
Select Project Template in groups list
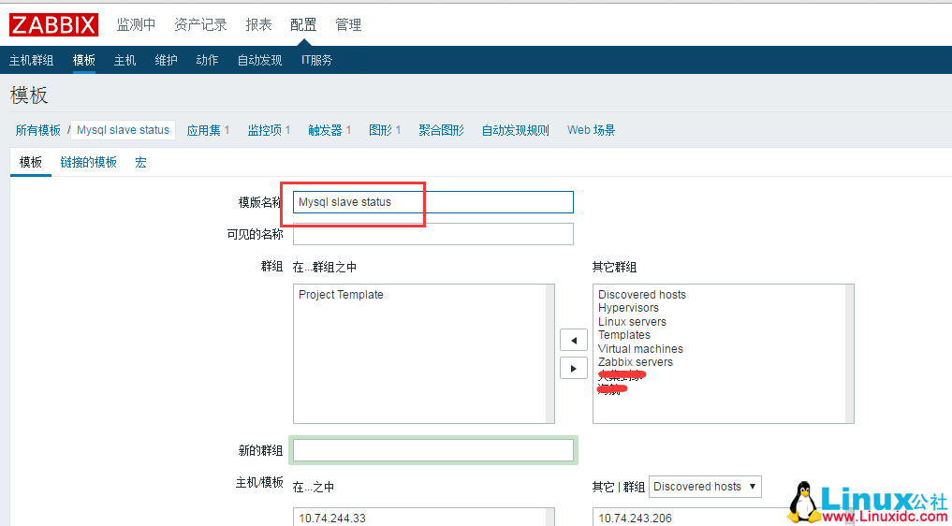[x=342, y=295]
